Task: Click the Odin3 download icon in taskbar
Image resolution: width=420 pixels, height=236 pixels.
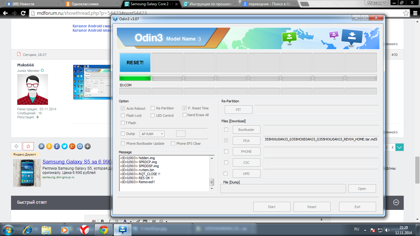Action: tap(123, 230)
